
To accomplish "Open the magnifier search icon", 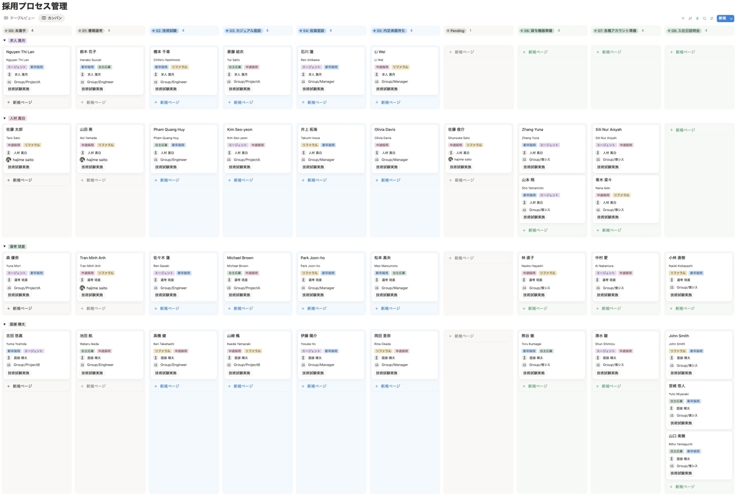I will (x=705, y=18).
